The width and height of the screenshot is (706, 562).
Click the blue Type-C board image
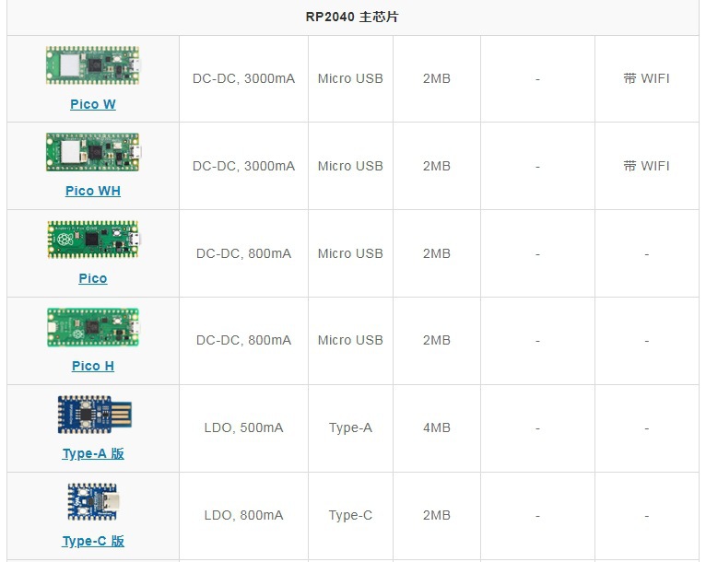tap(93, 502)
